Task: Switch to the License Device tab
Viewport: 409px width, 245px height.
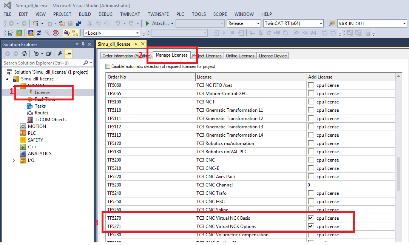Action: (273, 56)
